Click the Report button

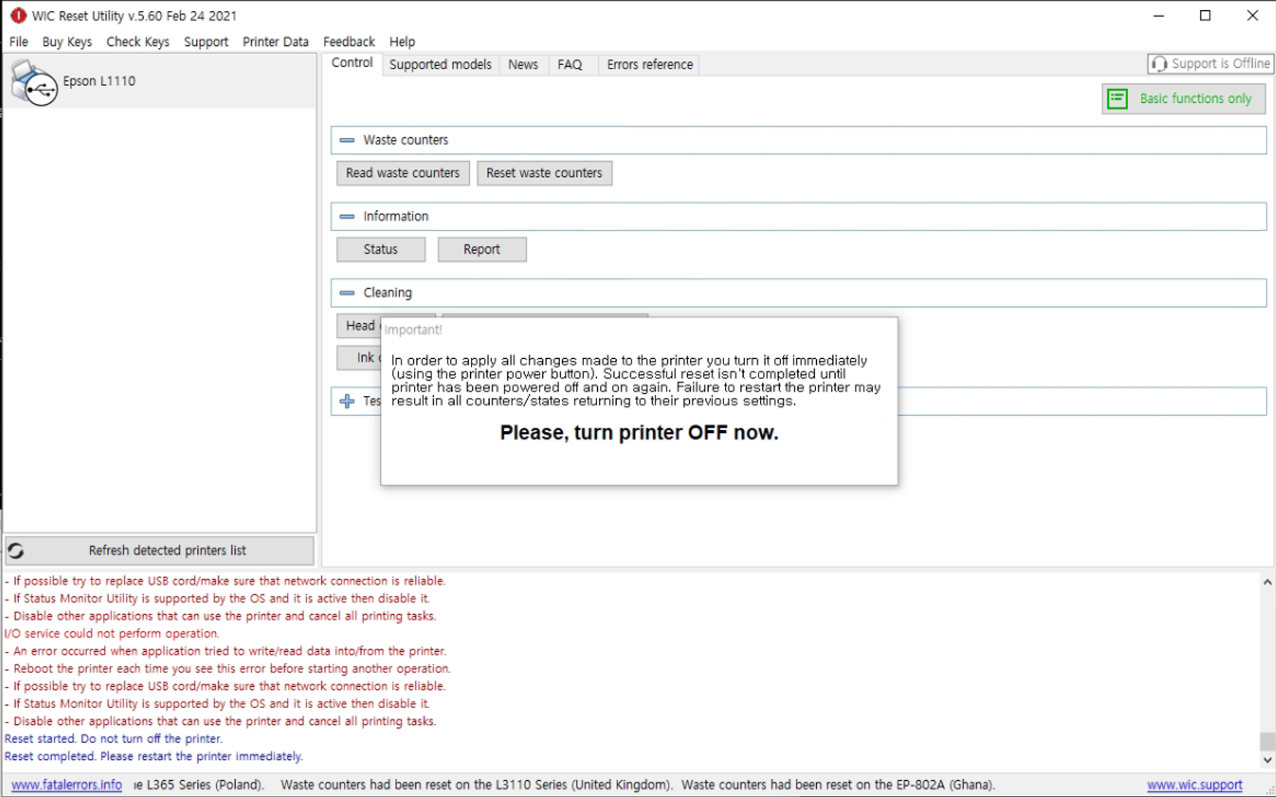coord(482,249)
